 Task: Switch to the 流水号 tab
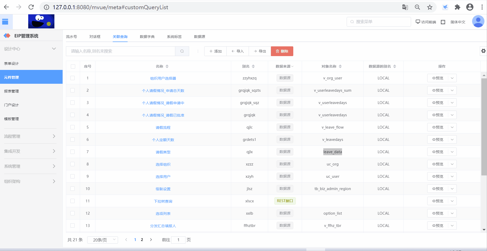[x=71, y=37]
